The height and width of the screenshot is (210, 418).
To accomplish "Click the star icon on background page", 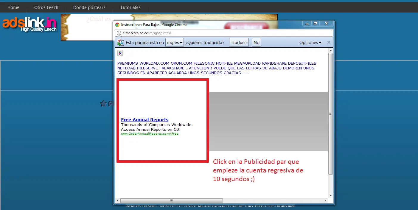I will tap(103, 104).
